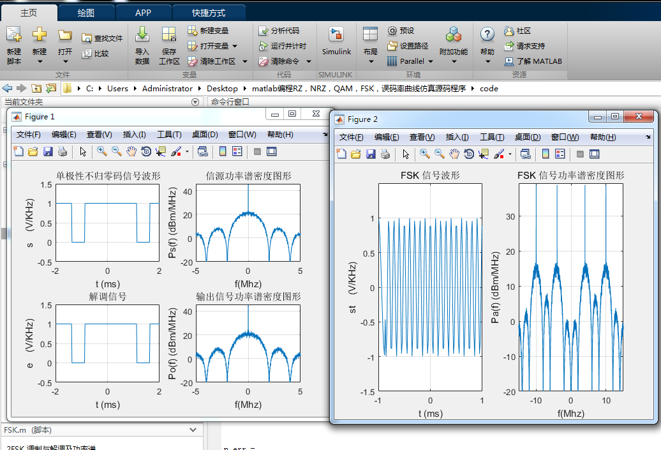This screenshot has height=450, width=661.
Task: Click Insert Legend icon in Figure 2 toolbar
Action: click(x=560, y=154)
